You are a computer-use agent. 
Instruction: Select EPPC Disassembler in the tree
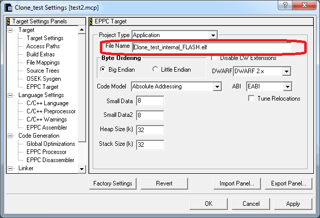[x=50, y=160]
